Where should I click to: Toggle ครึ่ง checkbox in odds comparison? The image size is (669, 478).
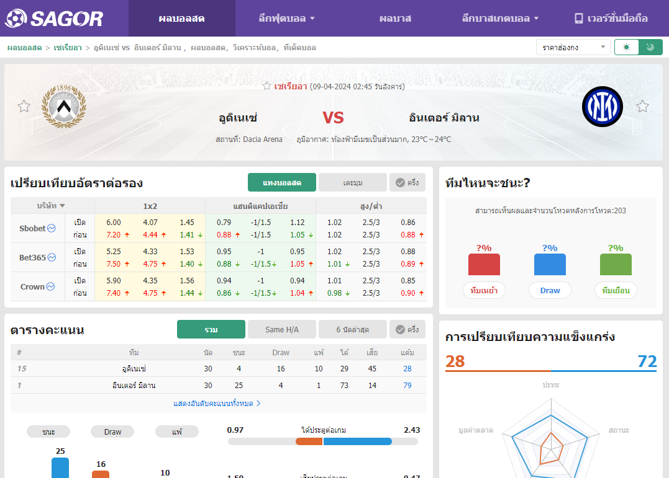[x=407, y=183]
